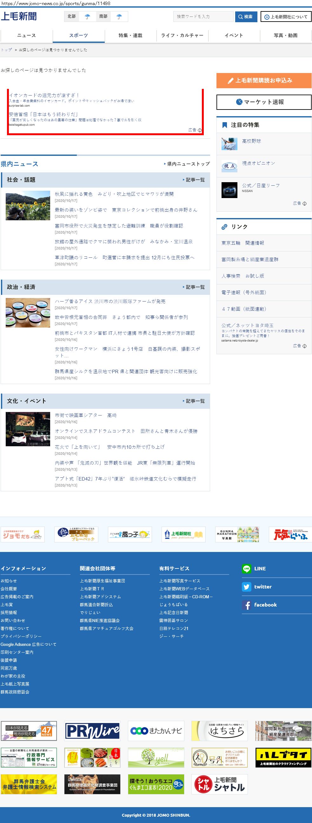312x823 pixels.
Task: Open the PR Wire banner
Action: point(92,731)
